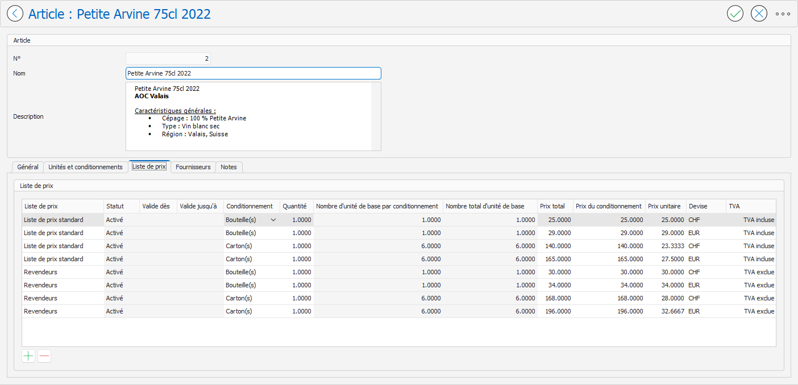The width and height of the screenshot is (798, 385).
Task: Switch to the Général tab
Action: 28,167
